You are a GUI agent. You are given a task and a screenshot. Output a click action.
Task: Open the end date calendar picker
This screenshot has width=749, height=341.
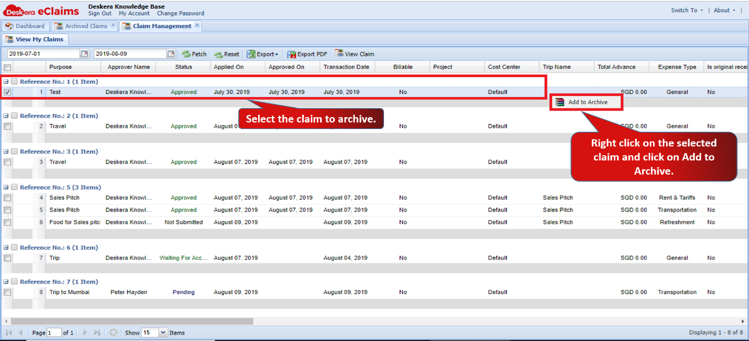(171, 54)
